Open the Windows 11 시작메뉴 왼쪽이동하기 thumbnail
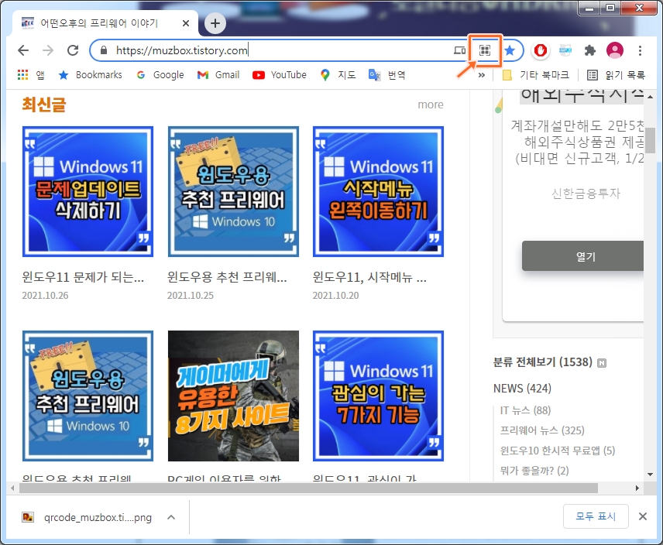 pyautogui.click(x=379, y=191)
